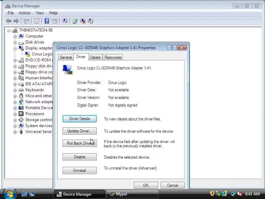Collapse the Display adapters node

point(15,48)
